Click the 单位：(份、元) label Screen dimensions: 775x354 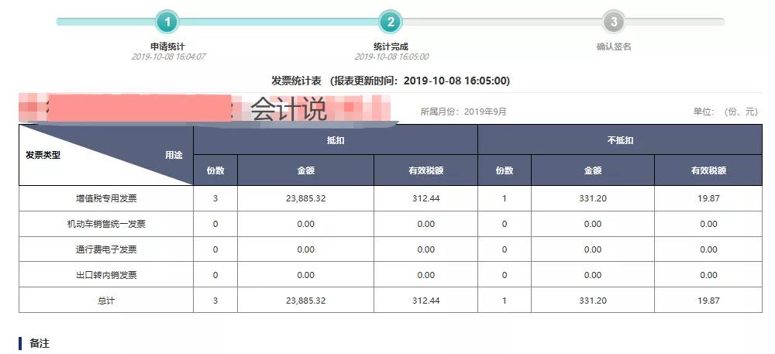point(725,112)
